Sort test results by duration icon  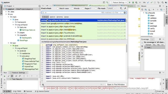tap(20, 76)
